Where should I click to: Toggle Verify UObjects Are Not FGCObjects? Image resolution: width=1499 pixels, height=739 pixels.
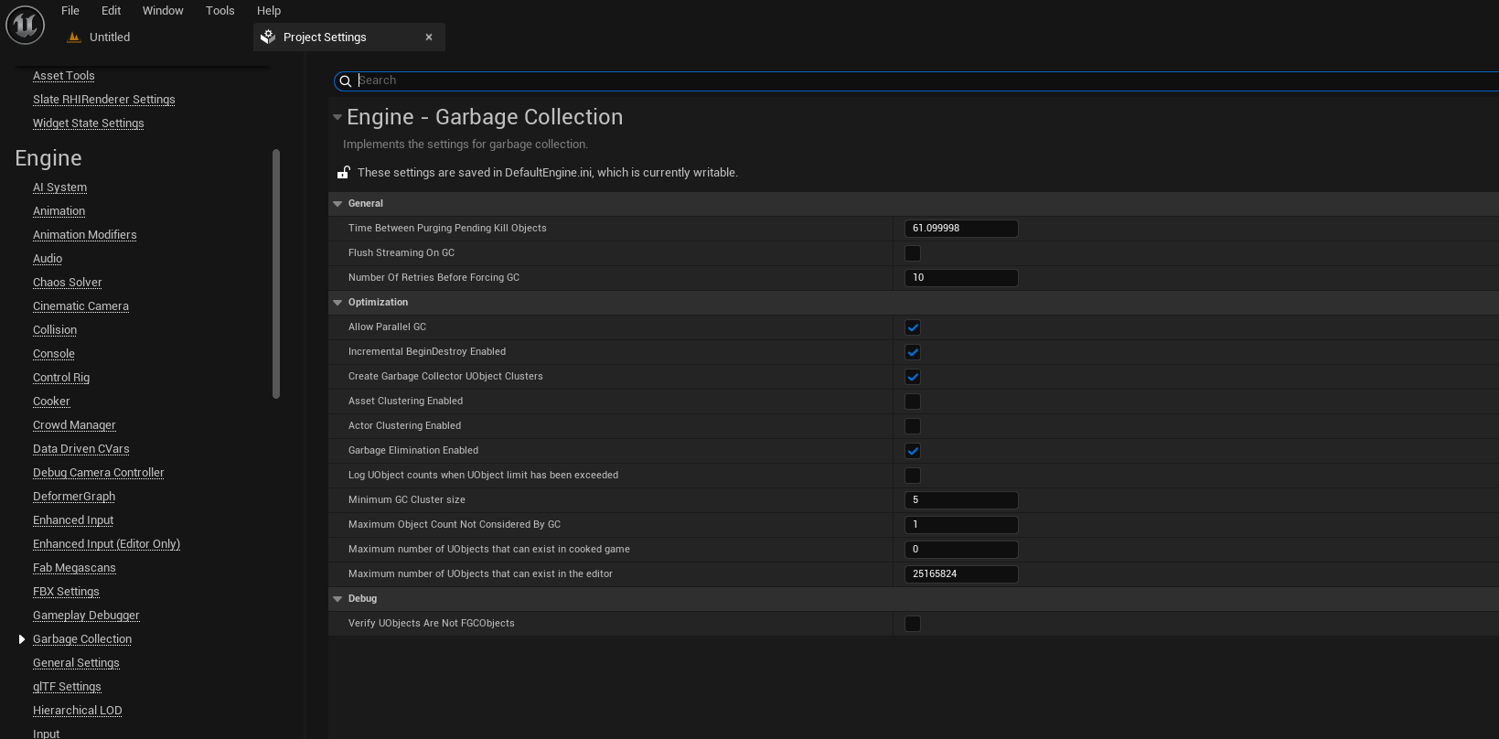(x=913, y=624)
